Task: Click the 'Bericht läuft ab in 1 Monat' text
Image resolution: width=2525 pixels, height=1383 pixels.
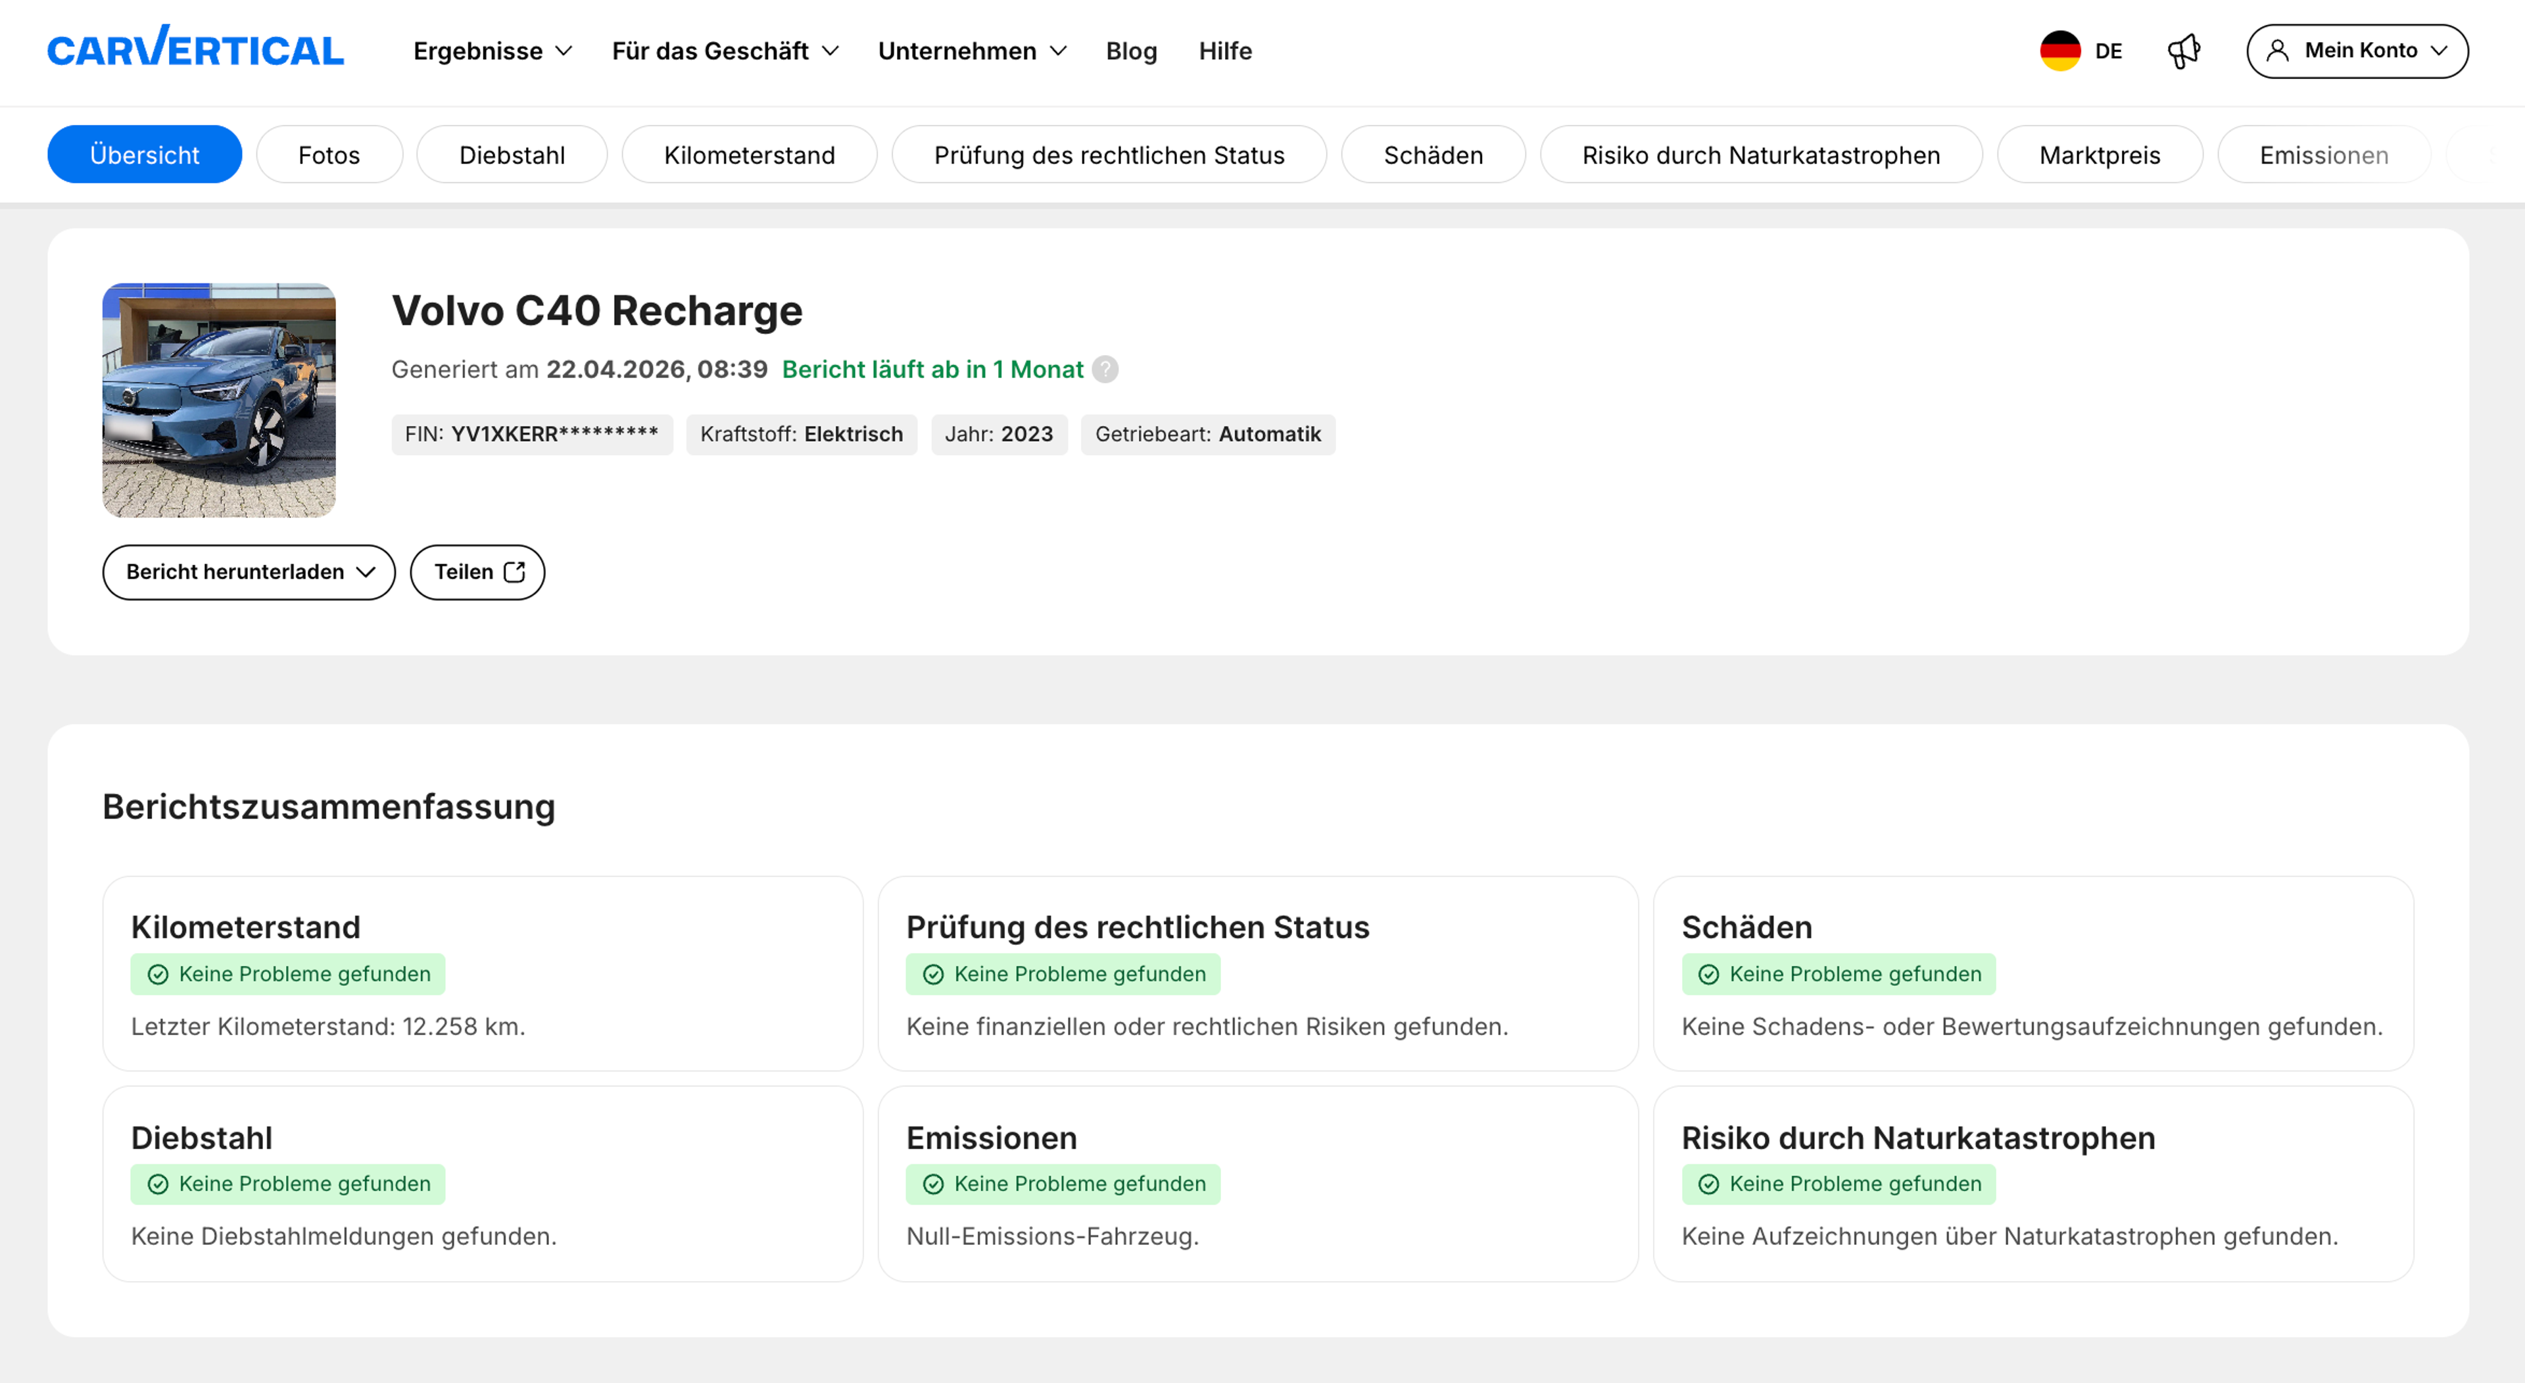Action: [932, 370]
